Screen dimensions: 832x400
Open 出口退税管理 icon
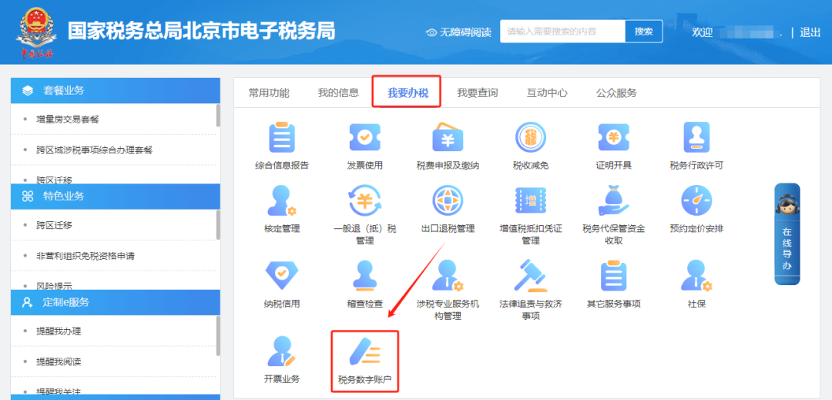tap(448, 200)
